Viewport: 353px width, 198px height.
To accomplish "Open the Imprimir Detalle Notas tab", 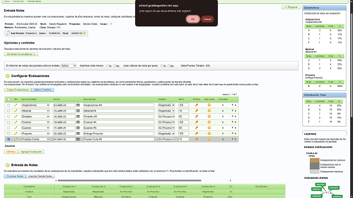I will point(40,176).
